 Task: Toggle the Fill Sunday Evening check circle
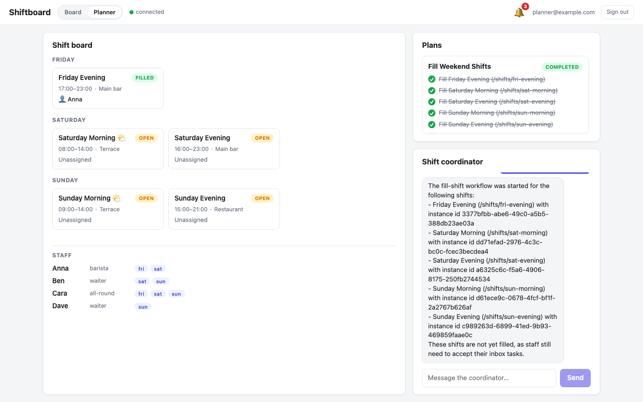[x=432, y=125]
